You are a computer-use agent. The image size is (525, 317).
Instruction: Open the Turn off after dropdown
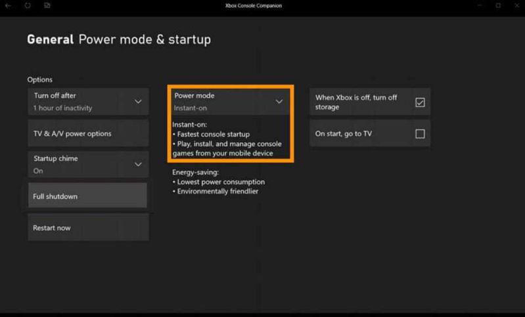[x=89, y=102]
